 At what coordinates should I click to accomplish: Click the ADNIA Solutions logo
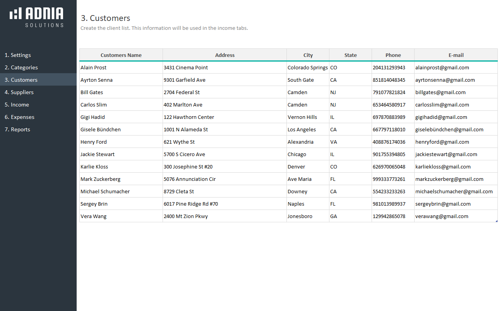pyautogui.click(x=37, y=17)
